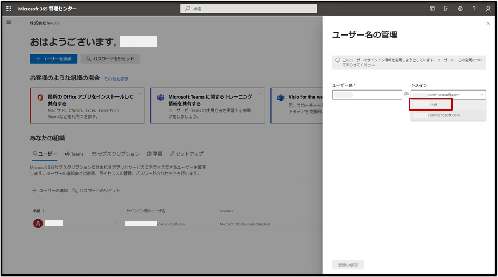Click Microsoft 365 Business Standard license text
This screenshot has height=277, width=498.
coord(244,224)
